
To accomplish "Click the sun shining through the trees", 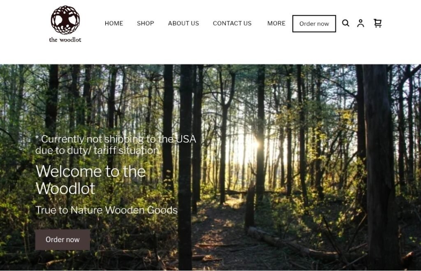I will [254, 144].
